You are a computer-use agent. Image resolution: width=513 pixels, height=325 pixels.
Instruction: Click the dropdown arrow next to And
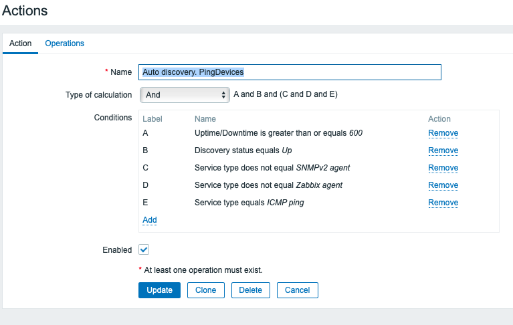point(224,95)
